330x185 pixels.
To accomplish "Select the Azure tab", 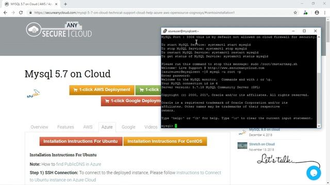I will [107, 127].
